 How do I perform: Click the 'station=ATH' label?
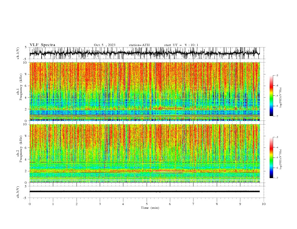(x=139, y=45)
